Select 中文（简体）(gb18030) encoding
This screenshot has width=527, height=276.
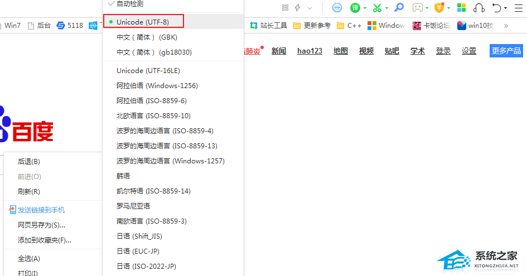point(173,52)
